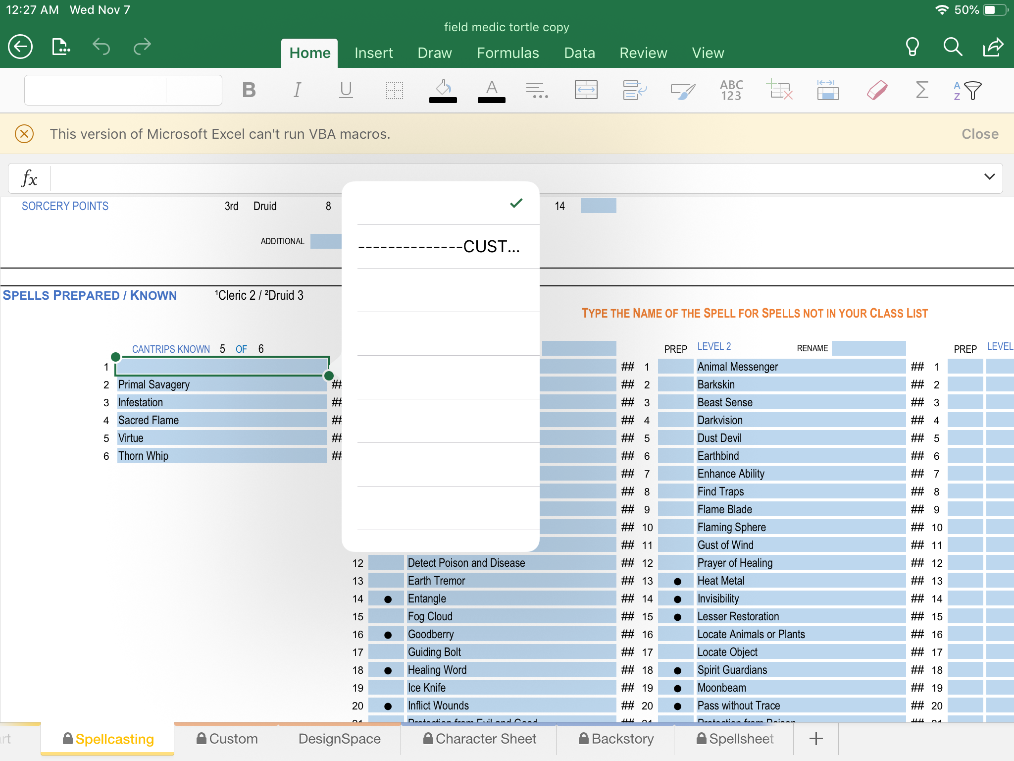Close the VBA macros warning banner
This screenshot has width=1014, height=761.
[x=979, y=134]
